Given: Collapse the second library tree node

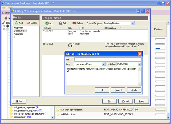Looking at the screenshot, I should (4, 29).
